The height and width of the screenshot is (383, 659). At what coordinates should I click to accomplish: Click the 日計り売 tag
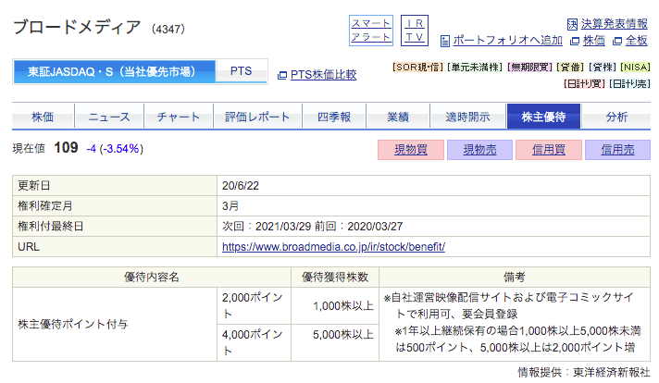coord(629,84)
